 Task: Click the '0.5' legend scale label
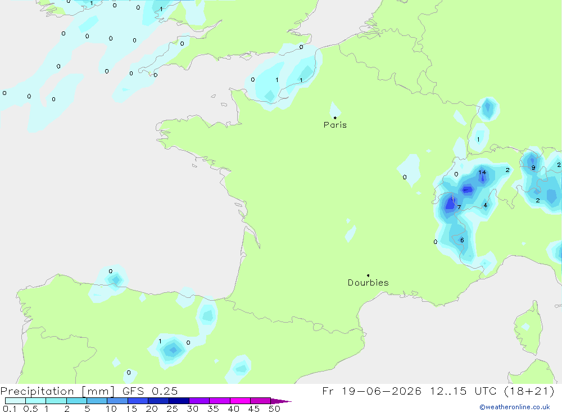coord(30,409)
